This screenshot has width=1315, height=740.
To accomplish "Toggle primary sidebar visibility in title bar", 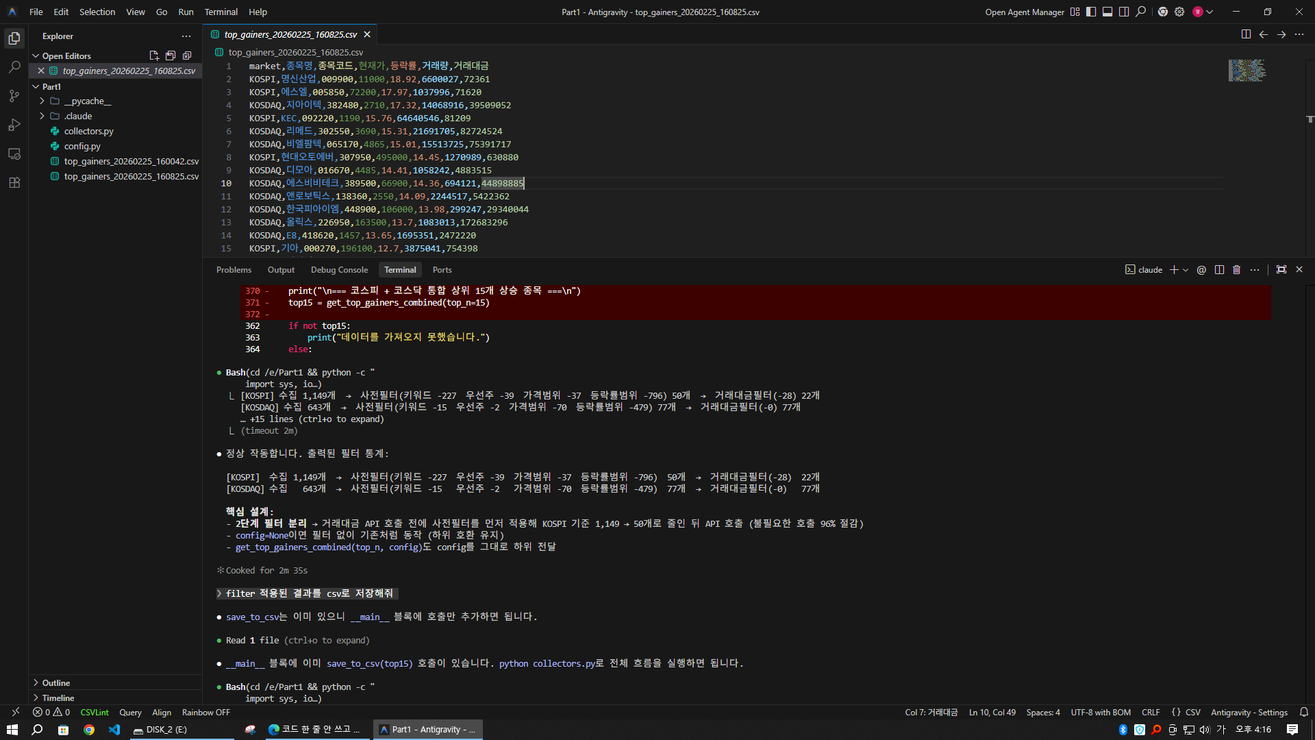I will 1091,12.
